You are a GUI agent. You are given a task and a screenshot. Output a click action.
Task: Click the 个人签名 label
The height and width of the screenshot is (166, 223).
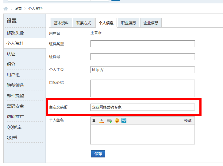[x=56, y=120]
